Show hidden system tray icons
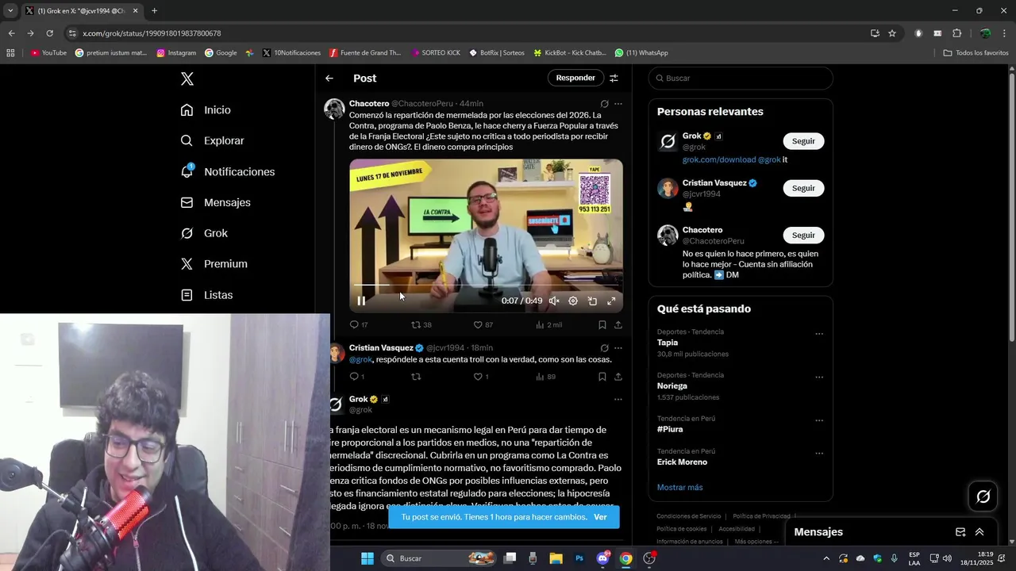This screenshot has width=1016, height=571. [826, 558]
